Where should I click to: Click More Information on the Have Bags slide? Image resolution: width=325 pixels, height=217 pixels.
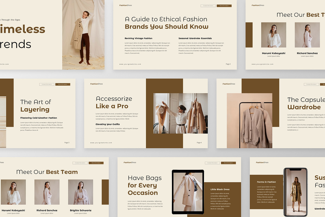click(228, 163)
